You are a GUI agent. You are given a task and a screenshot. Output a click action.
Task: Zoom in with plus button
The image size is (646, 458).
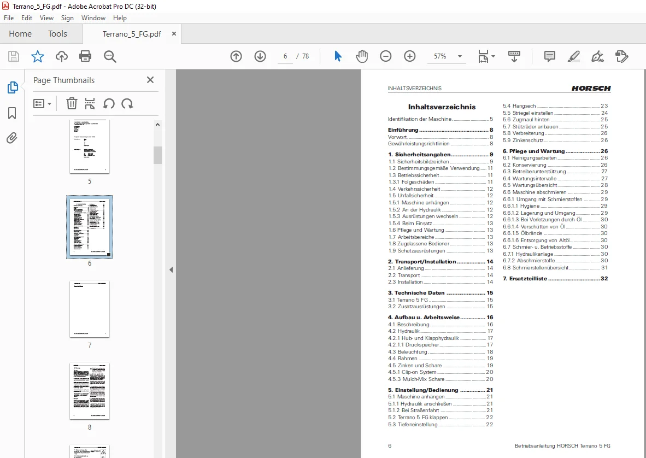point(409,56)
